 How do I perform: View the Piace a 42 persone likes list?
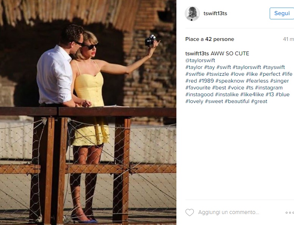pos(210,39)
